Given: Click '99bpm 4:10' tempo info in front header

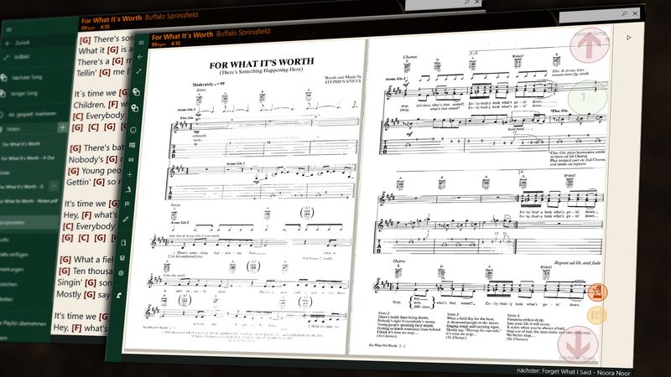Looking at the screenshot, I should [165, 44].
